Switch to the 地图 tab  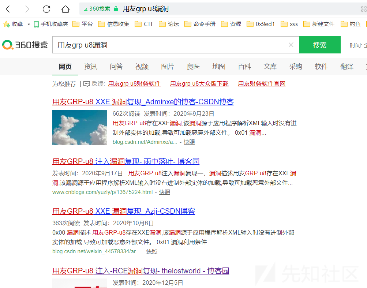[219, 67]
